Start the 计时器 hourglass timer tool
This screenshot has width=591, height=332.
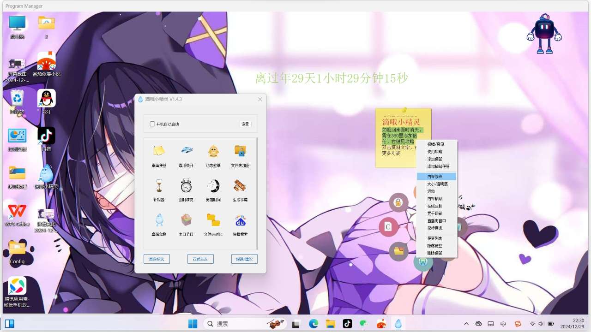tap(159, 190)
